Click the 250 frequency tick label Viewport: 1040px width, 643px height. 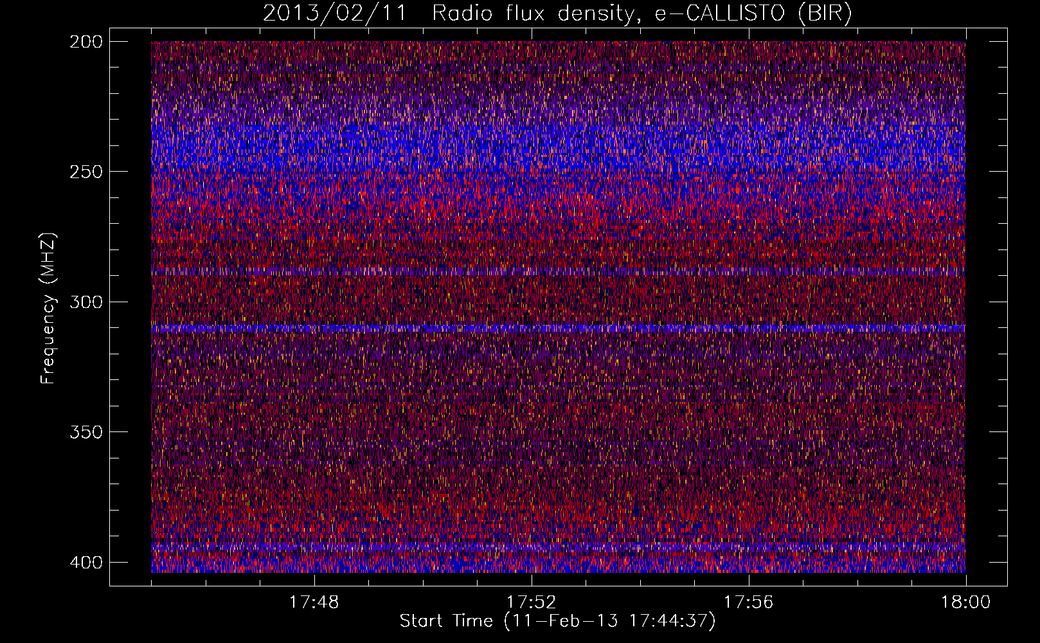(86, 172)
